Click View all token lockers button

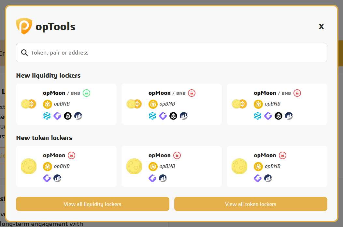click(x=251, y=204)
